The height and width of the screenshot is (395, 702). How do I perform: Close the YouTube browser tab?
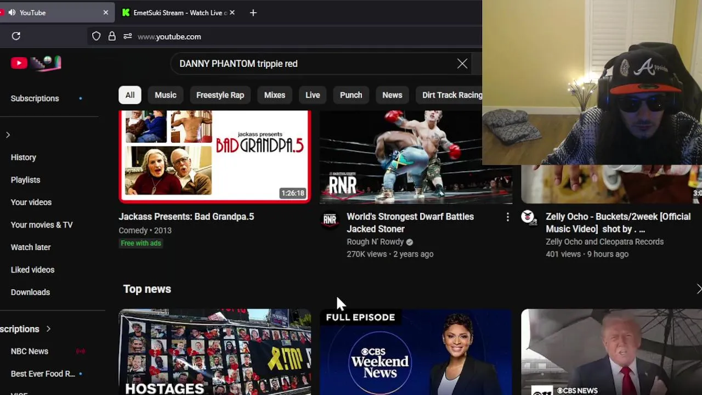coord(106,13)
